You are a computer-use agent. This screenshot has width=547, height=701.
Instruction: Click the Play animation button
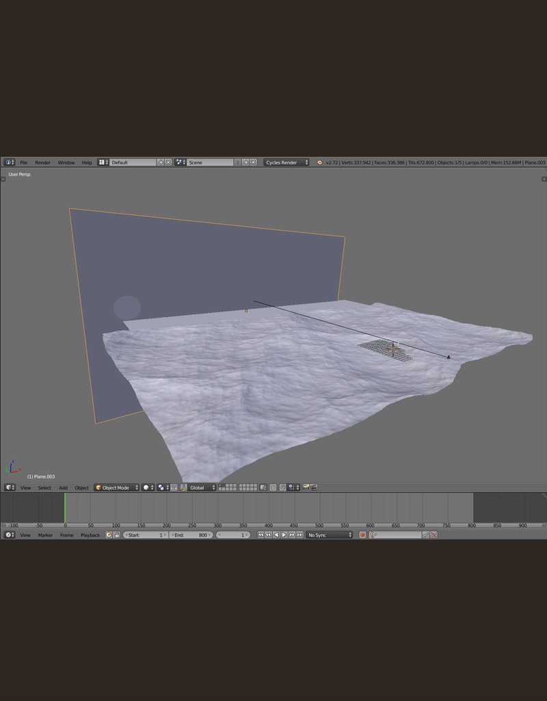click(x=283, y=535)
